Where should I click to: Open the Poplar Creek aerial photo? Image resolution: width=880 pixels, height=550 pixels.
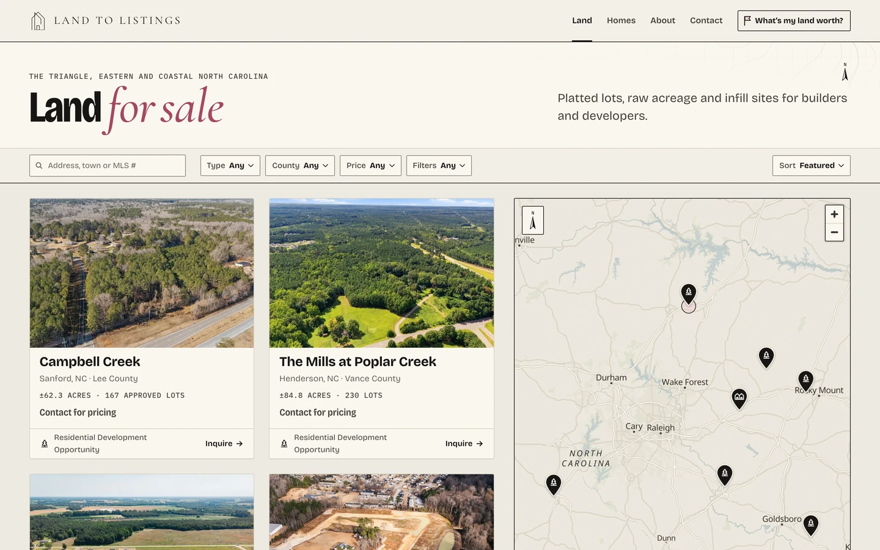tap(381, 273)
